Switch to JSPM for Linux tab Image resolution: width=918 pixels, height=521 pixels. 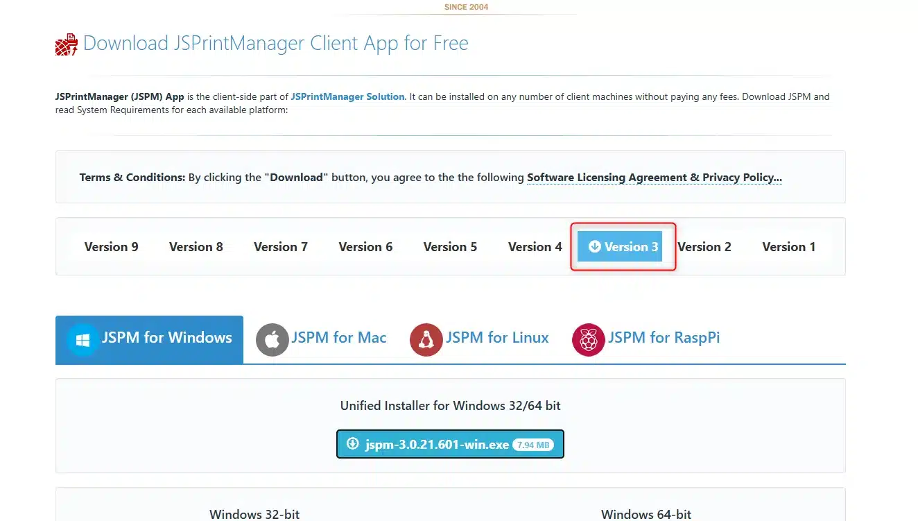pyautogui.click(x=479, y=339)
